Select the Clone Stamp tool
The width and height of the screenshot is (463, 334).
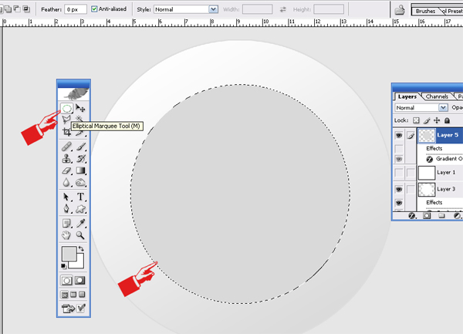(x=66, y=159)
